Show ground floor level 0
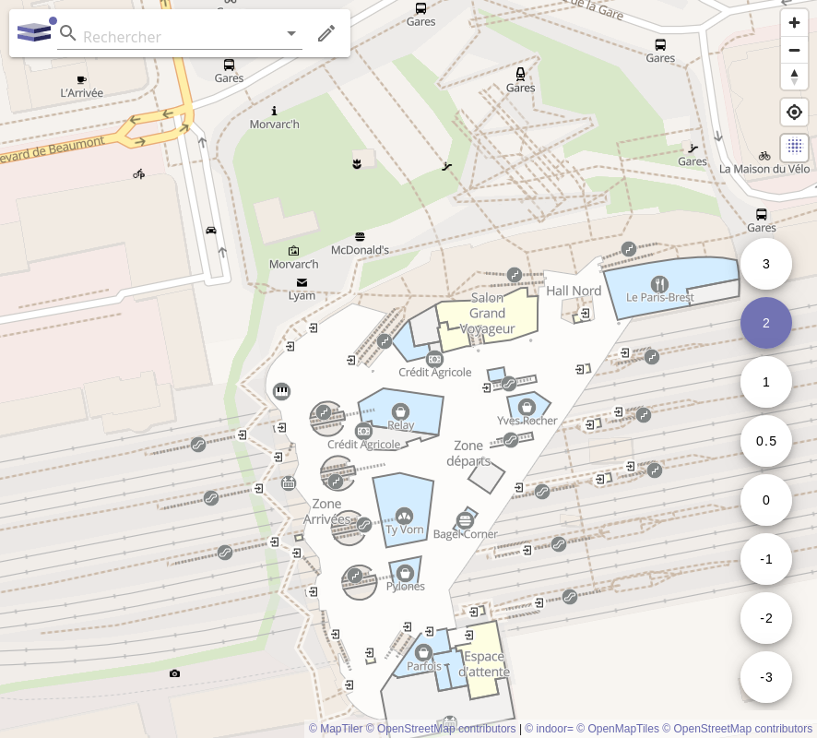 point(765,500)
